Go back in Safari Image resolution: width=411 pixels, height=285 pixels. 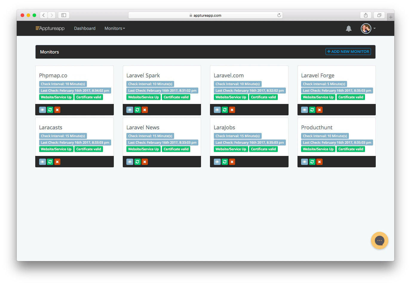[44, 15]
